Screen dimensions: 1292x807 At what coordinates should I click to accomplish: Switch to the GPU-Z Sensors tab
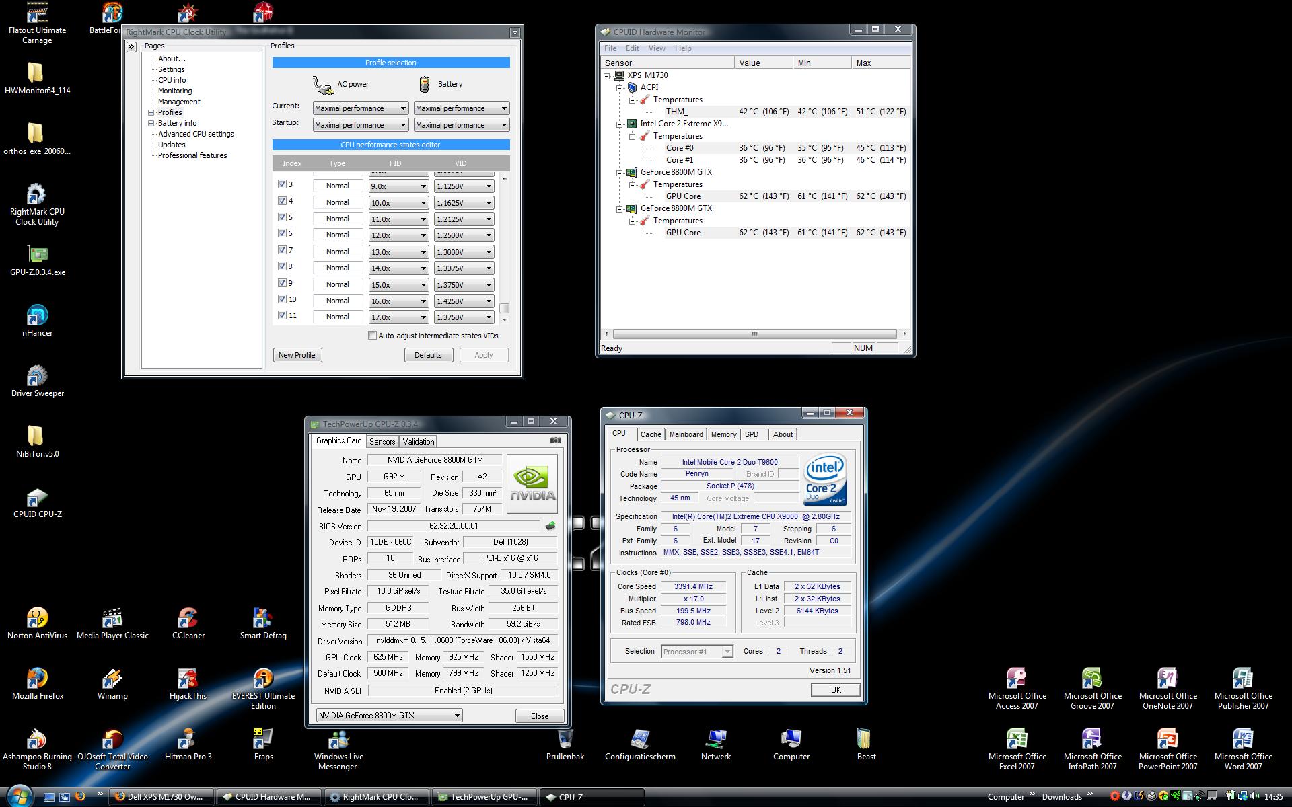pos(382,442)
